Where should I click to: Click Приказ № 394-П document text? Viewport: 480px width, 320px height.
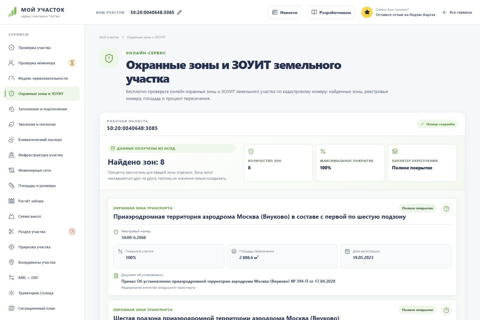coord(228,281)
